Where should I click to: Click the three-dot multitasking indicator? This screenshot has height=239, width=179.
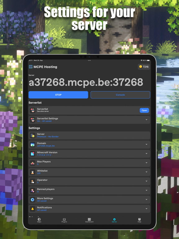[89, 60]
